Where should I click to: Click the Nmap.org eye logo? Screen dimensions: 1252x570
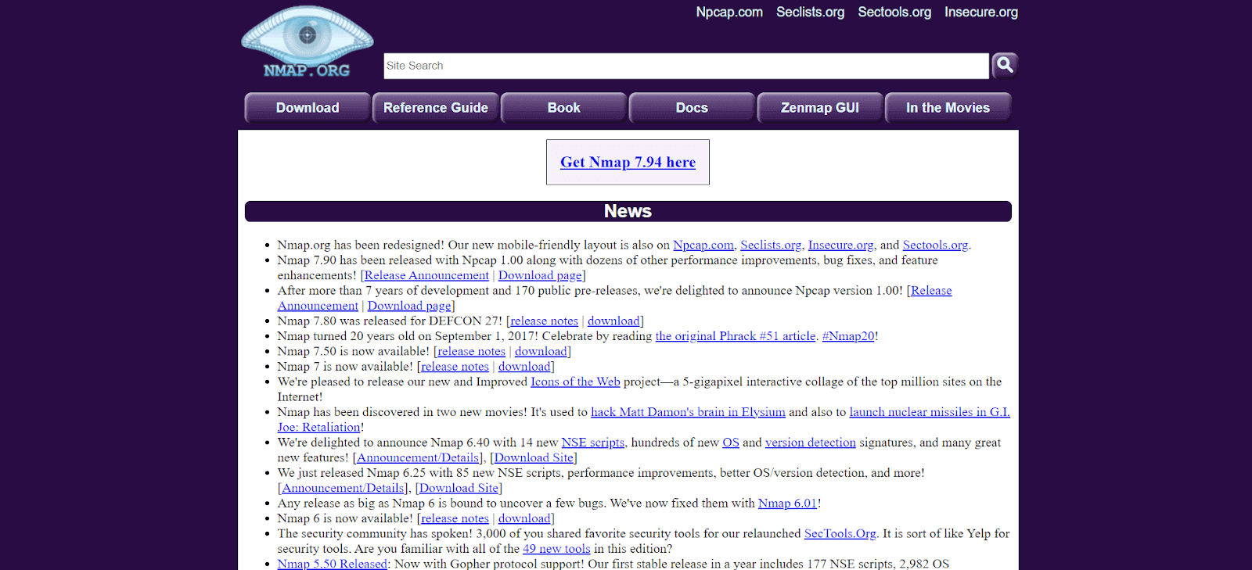[x=307, y=42]
